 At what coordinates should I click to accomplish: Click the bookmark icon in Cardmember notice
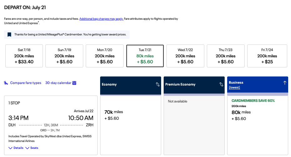[9, 34]
